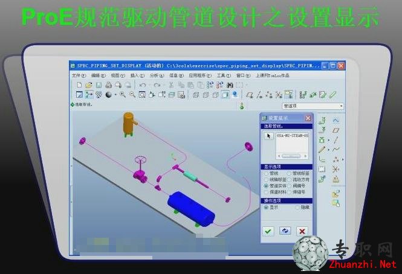402x274 pixels.
Task: Click the Print icon
Action: click(108, 84)
